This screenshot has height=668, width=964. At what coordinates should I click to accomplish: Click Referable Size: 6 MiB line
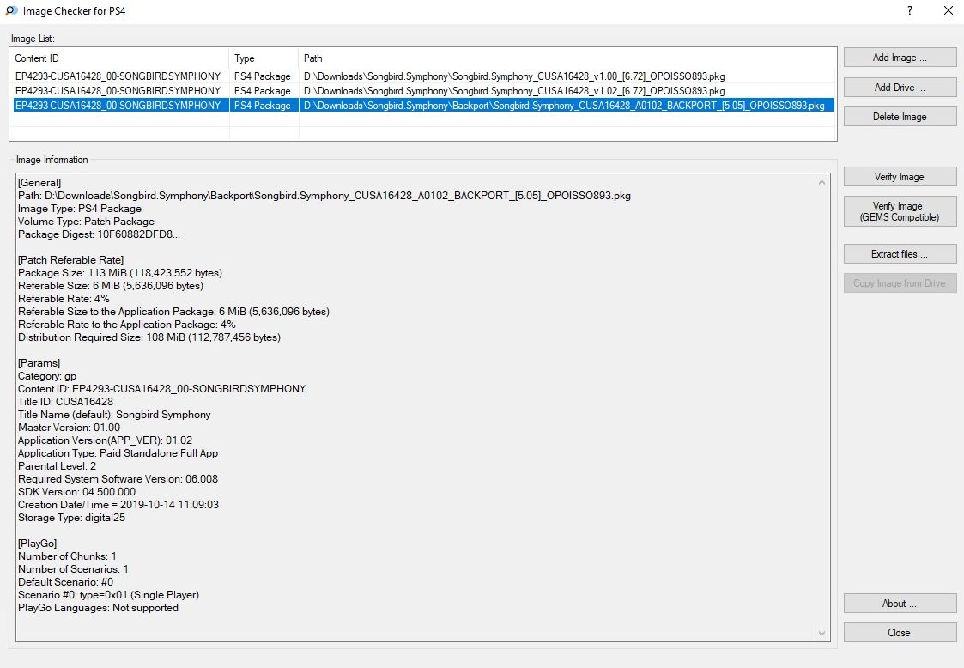pos(111,286)
